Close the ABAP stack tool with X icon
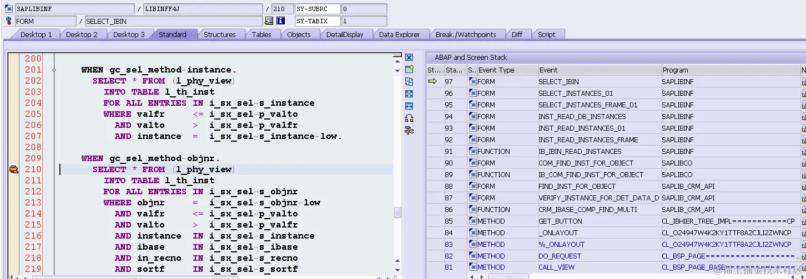 point(409,58)
